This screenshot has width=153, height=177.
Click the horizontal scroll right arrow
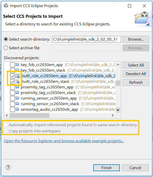[112, 115]
